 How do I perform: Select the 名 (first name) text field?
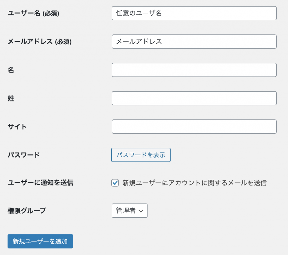[x=194, y=70]
